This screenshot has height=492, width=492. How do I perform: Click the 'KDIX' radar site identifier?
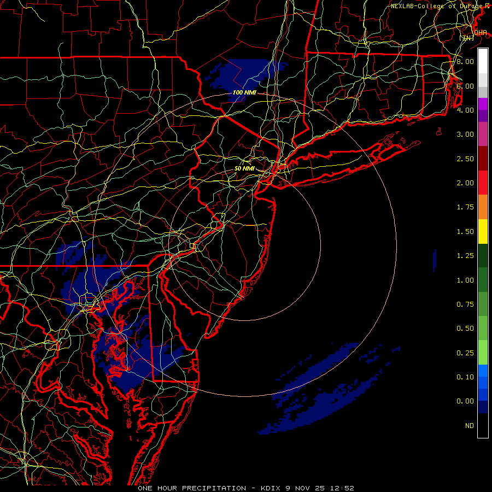(x=271, y=488)
